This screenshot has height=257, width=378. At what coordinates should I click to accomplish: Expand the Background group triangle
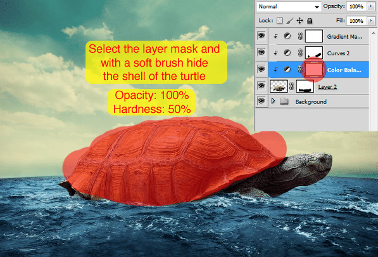pyautogui.click(x=273, y=101)
